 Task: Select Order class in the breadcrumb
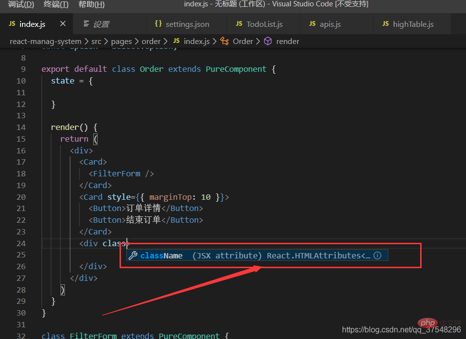click(243, 42)
